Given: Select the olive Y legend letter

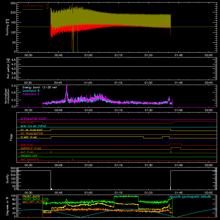Looking at the screenshot, I should pos(48,9).
